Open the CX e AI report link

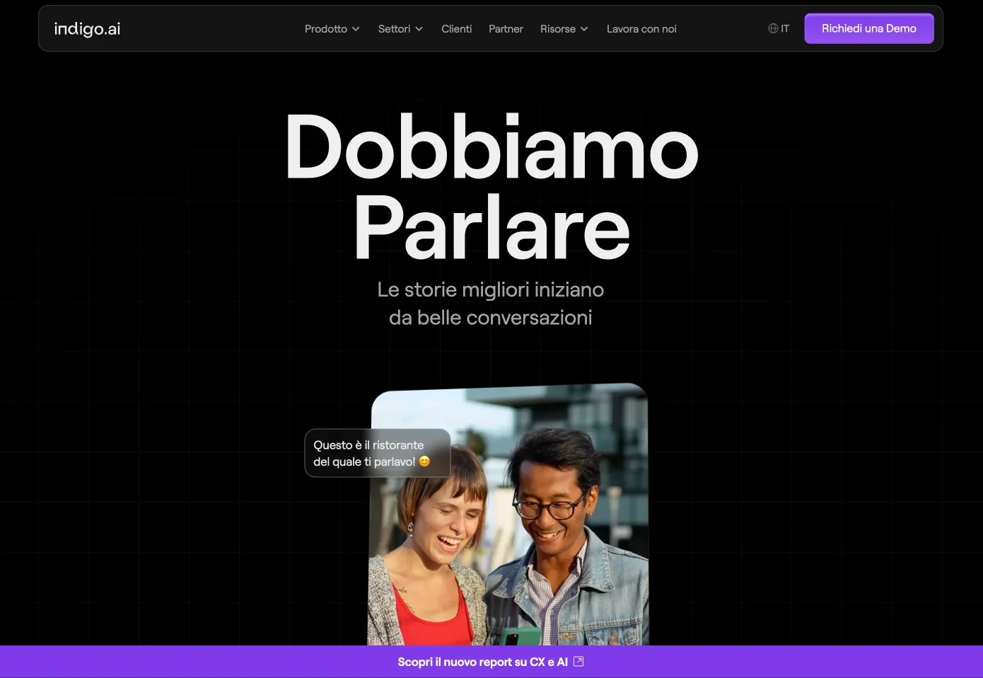pos(482,661)
